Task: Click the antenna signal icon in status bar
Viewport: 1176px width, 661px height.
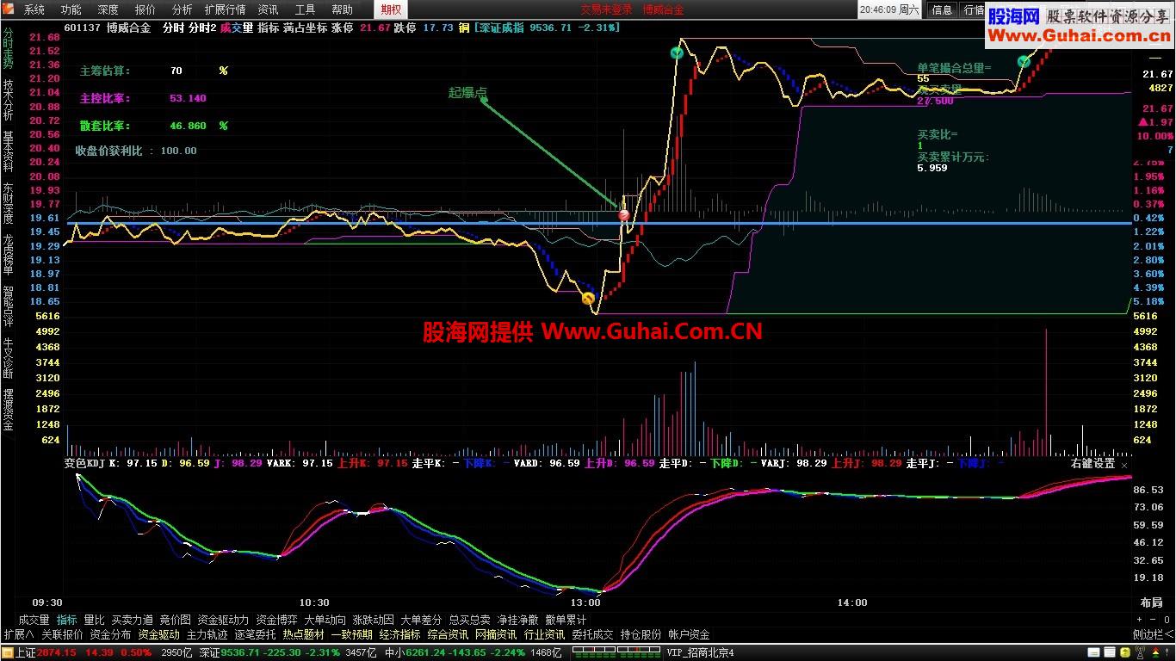Action: point(1141,652)
